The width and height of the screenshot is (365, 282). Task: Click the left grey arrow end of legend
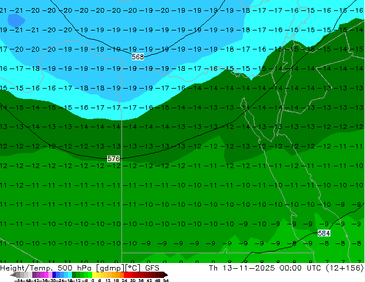pos(13,275)
